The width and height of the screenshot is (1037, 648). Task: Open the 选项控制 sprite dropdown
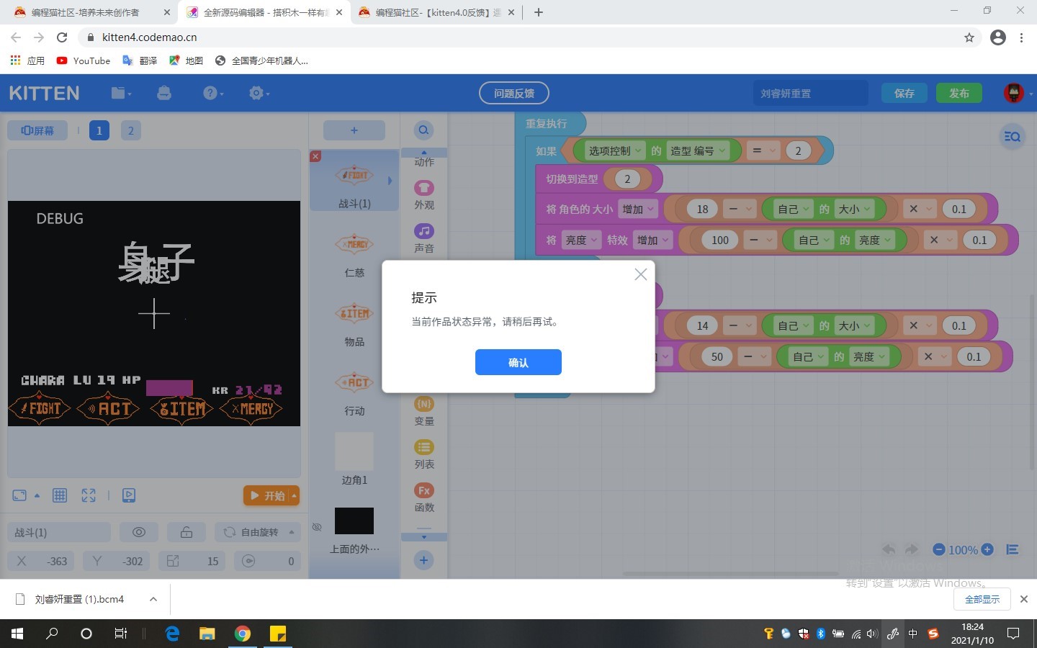[614, 150]
